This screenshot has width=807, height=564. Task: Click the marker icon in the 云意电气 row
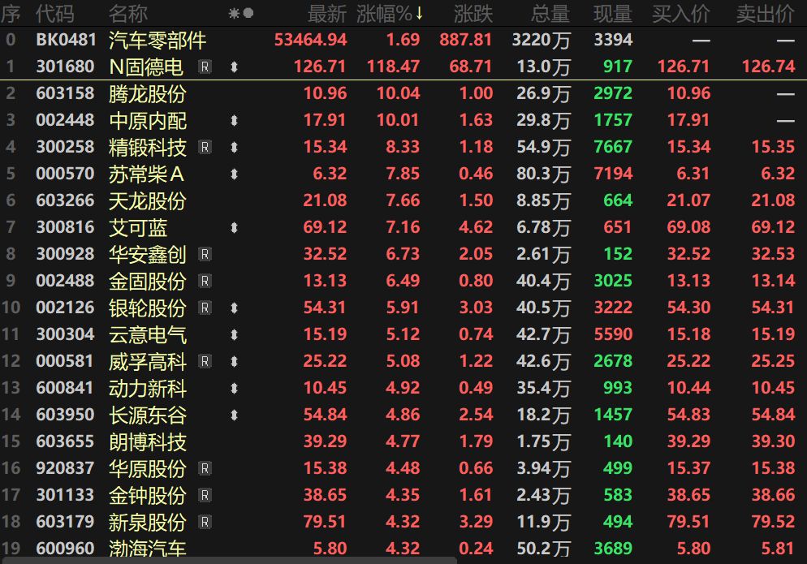234,334
